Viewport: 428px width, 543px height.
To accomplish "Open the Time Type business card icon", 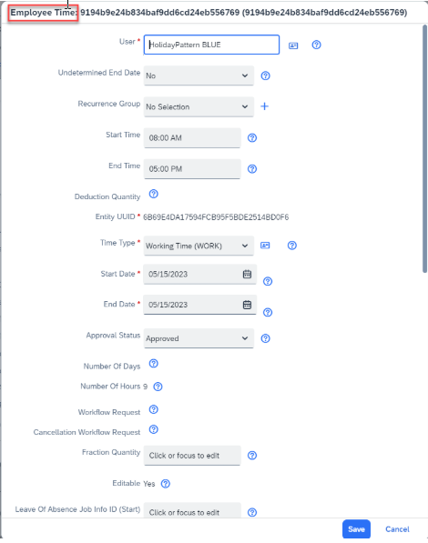I will click(x=265, y=246).
